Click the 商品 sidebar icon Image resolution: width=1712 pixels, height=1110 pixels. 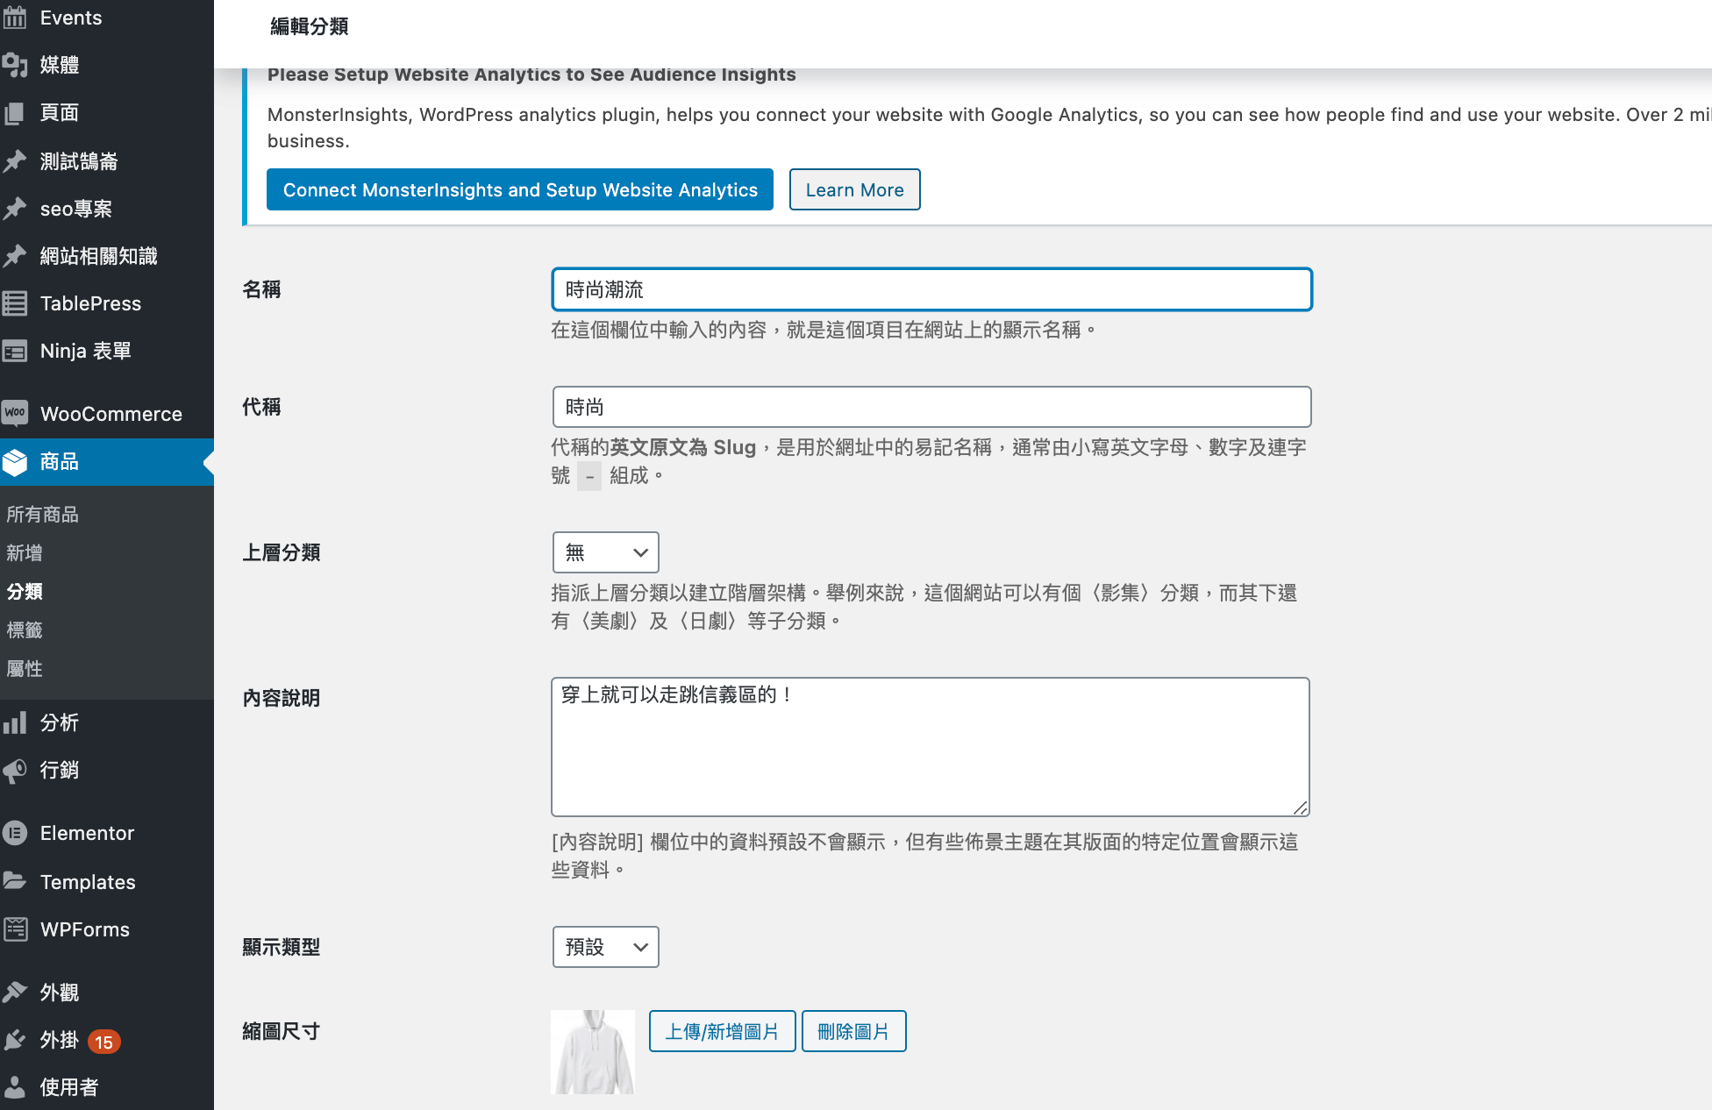[15, 463]
